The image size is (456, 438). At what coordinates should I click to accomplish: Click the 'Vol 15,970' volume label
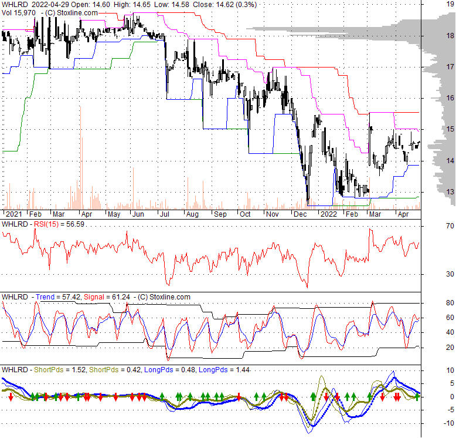[19, 13]
